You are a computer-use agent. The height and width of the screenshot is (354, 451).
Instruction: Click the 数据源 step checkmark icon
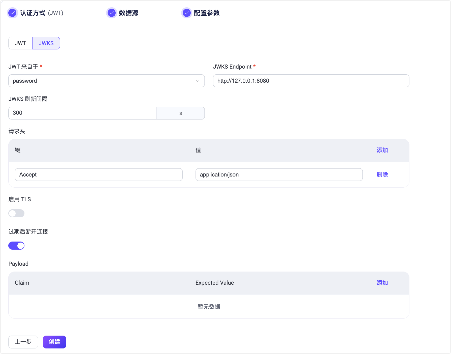pyautogui.click(x=111, y=13)
